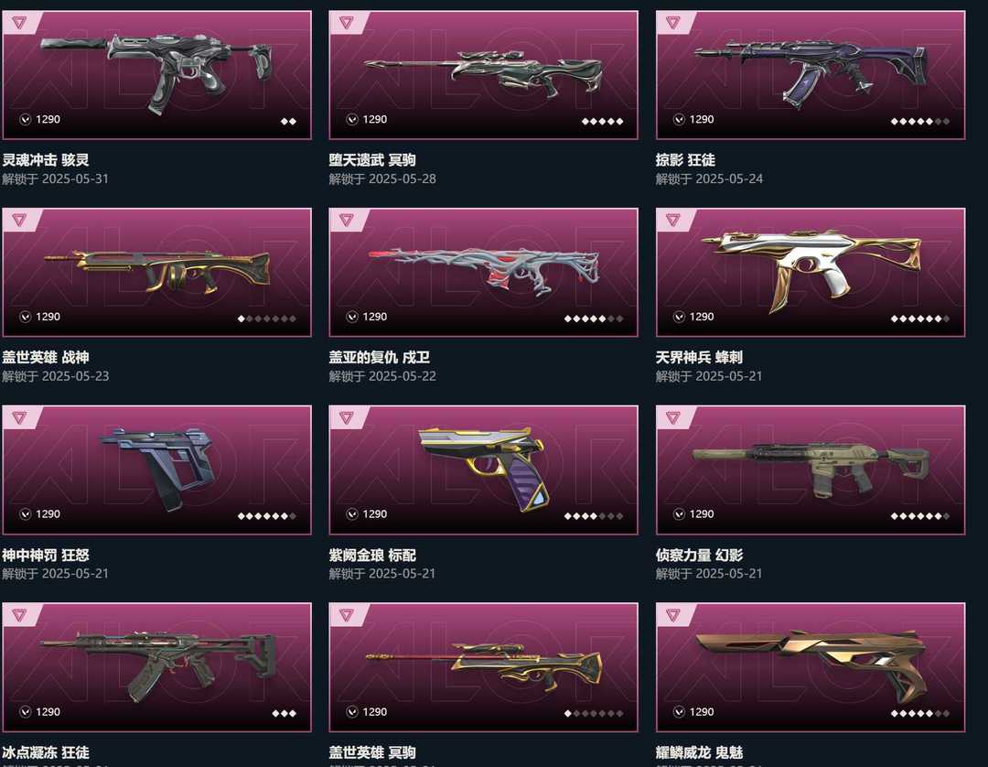This screenshot has height=767, width=988.
Task: Click the VP currency icon on 天界神兵 蜂刺 card
Action: pyautogui.click(x=679, y=317)
